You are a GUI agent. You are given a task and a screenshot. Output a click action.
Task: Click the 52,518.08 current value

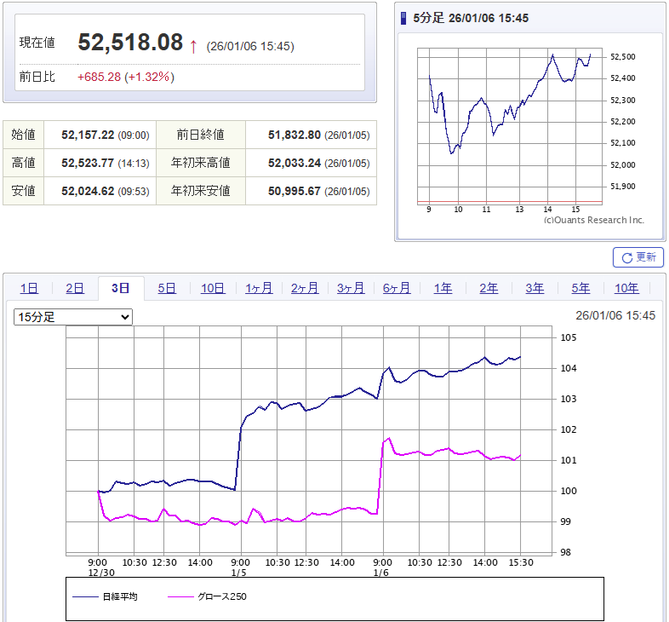pos(130,43)
